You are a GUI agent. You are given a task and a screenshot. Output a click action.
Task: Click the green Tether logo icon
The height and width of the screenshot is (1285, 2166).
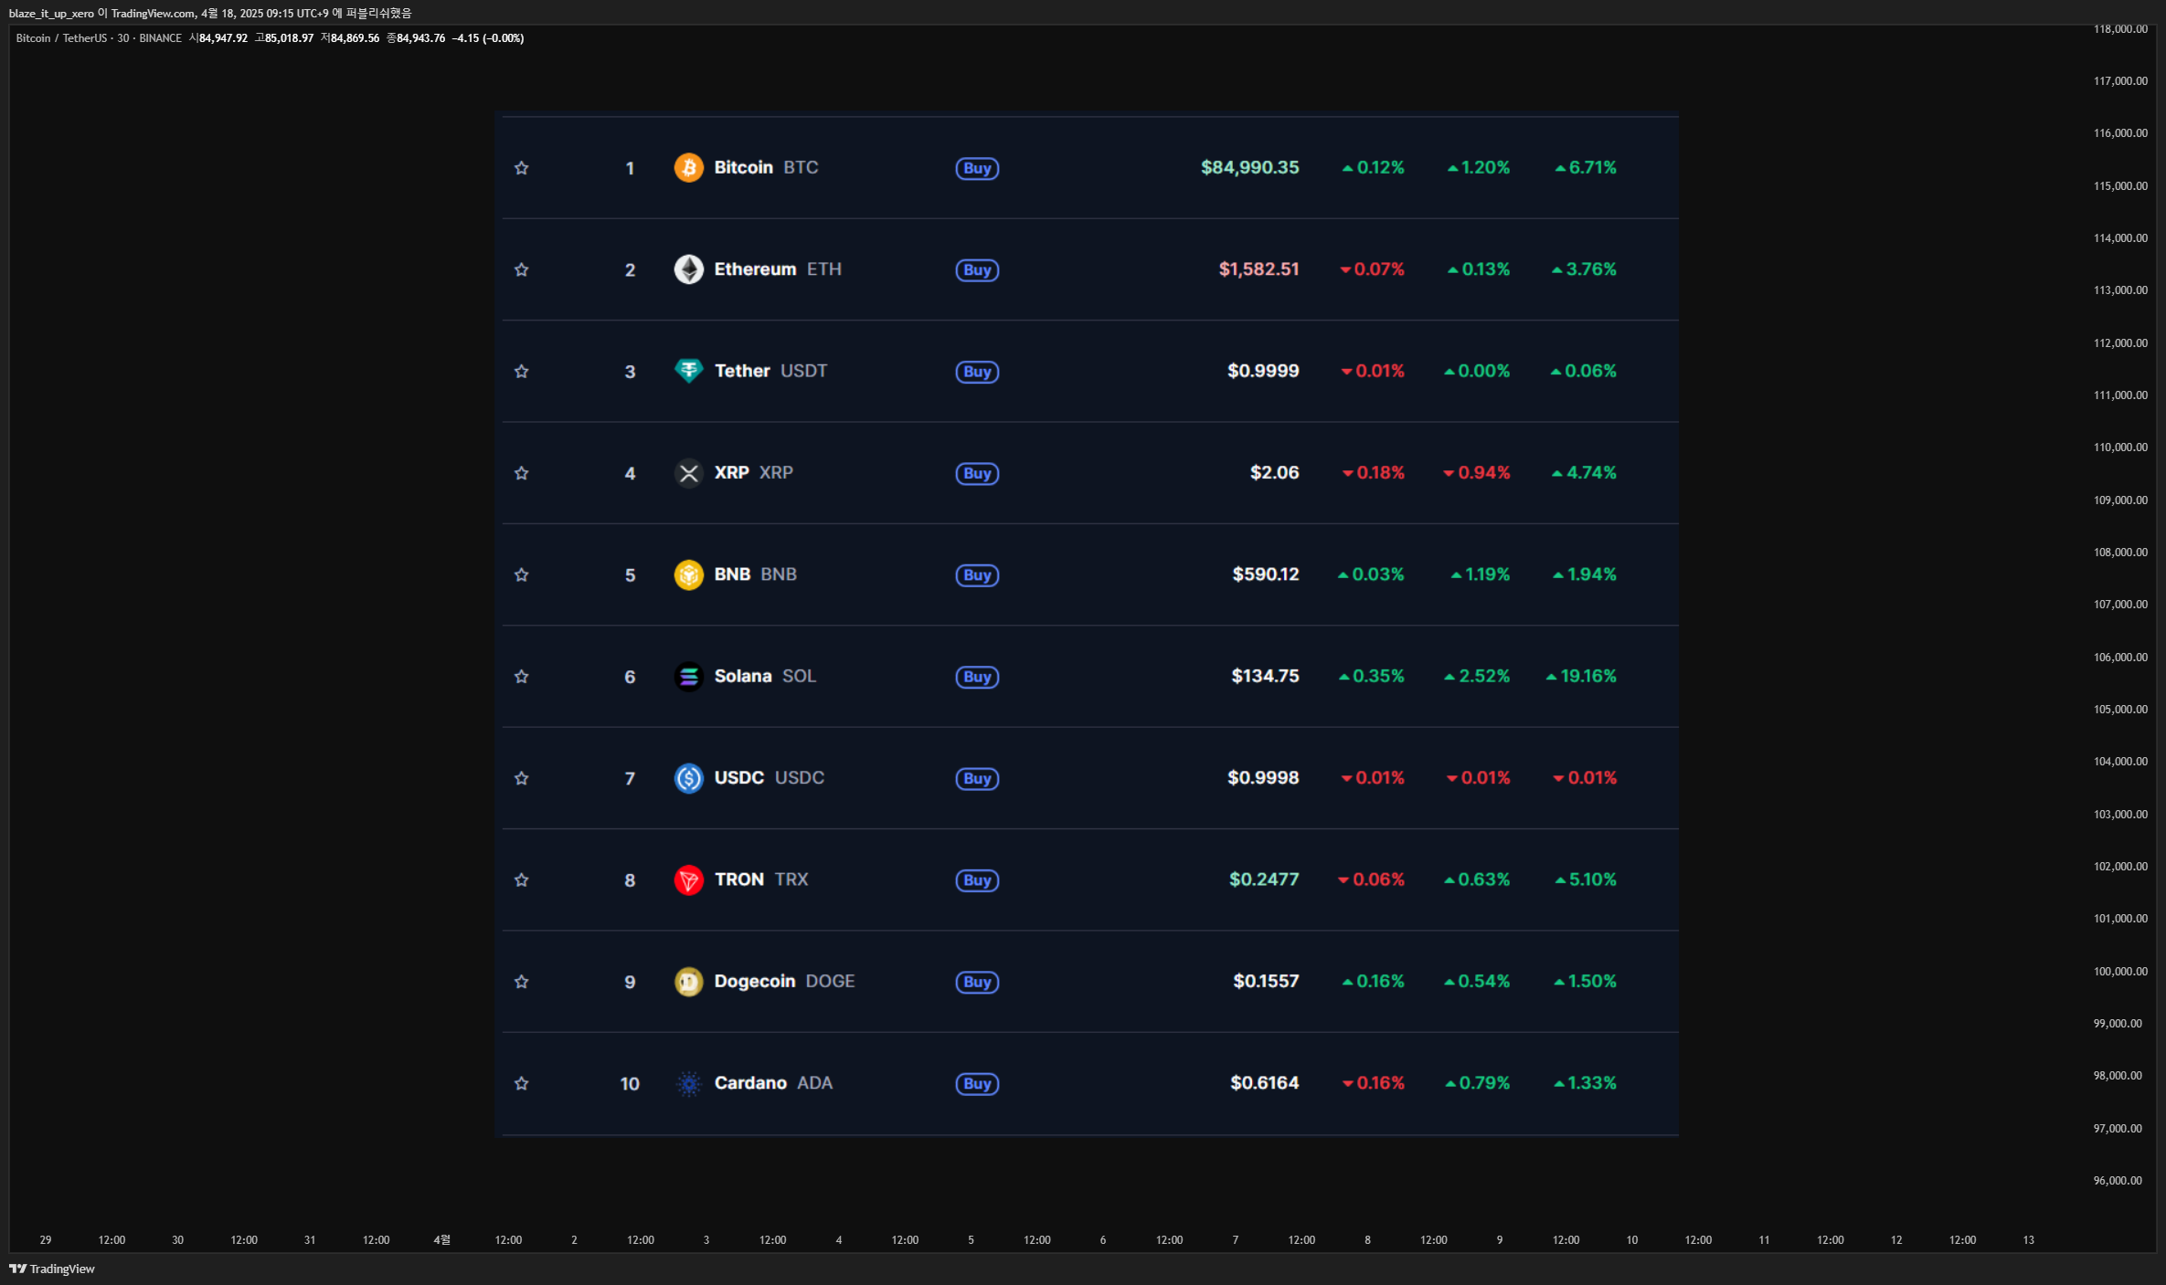(x=688, y=371)
